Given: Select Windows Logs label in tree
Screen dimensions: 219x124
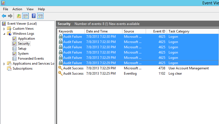Looking at the screenshot, I should (23, 34).
